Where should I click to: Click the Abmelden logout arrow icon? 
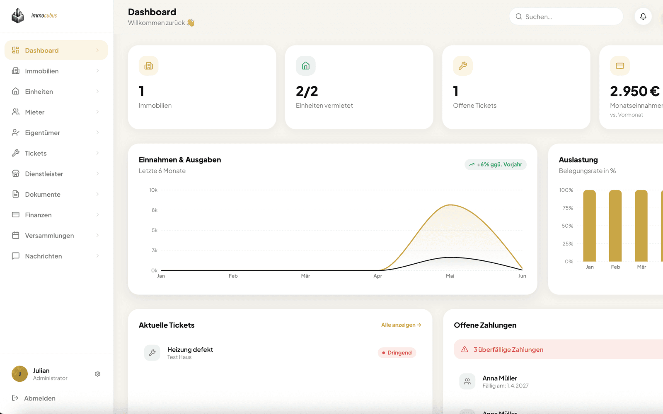tap(15, 398)
